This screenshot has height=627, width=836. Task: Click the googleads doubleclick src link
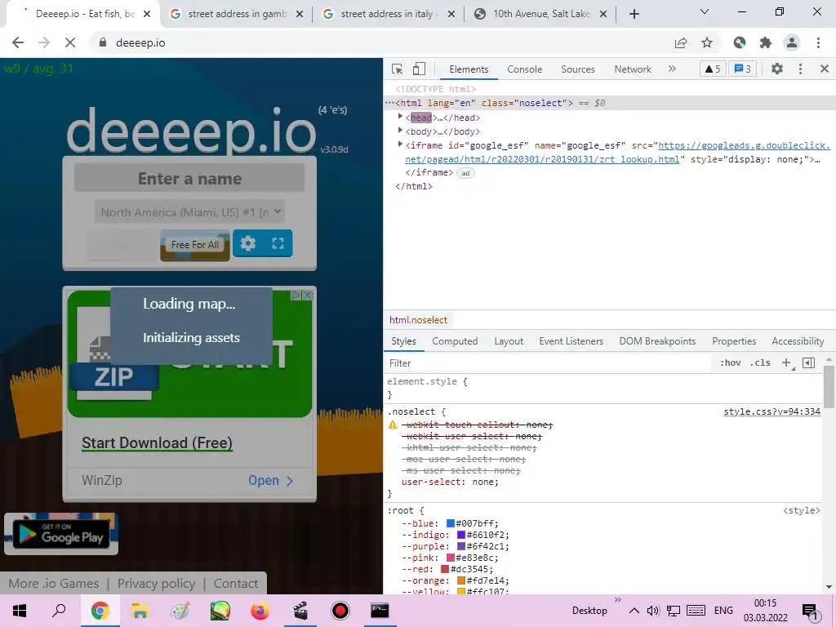tap(617, 153)
